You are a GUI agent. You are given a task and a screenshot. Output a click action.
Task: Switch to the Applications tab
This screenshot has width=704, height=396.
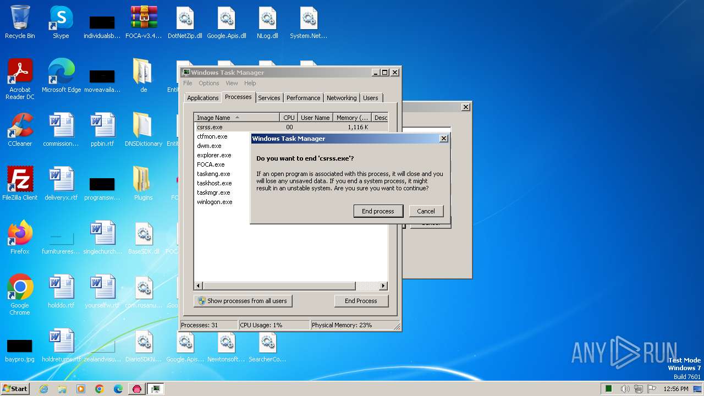coord(203,98)
